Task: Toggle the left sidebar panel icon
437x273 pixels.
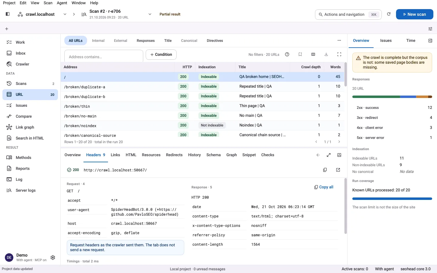Action: 8,14
